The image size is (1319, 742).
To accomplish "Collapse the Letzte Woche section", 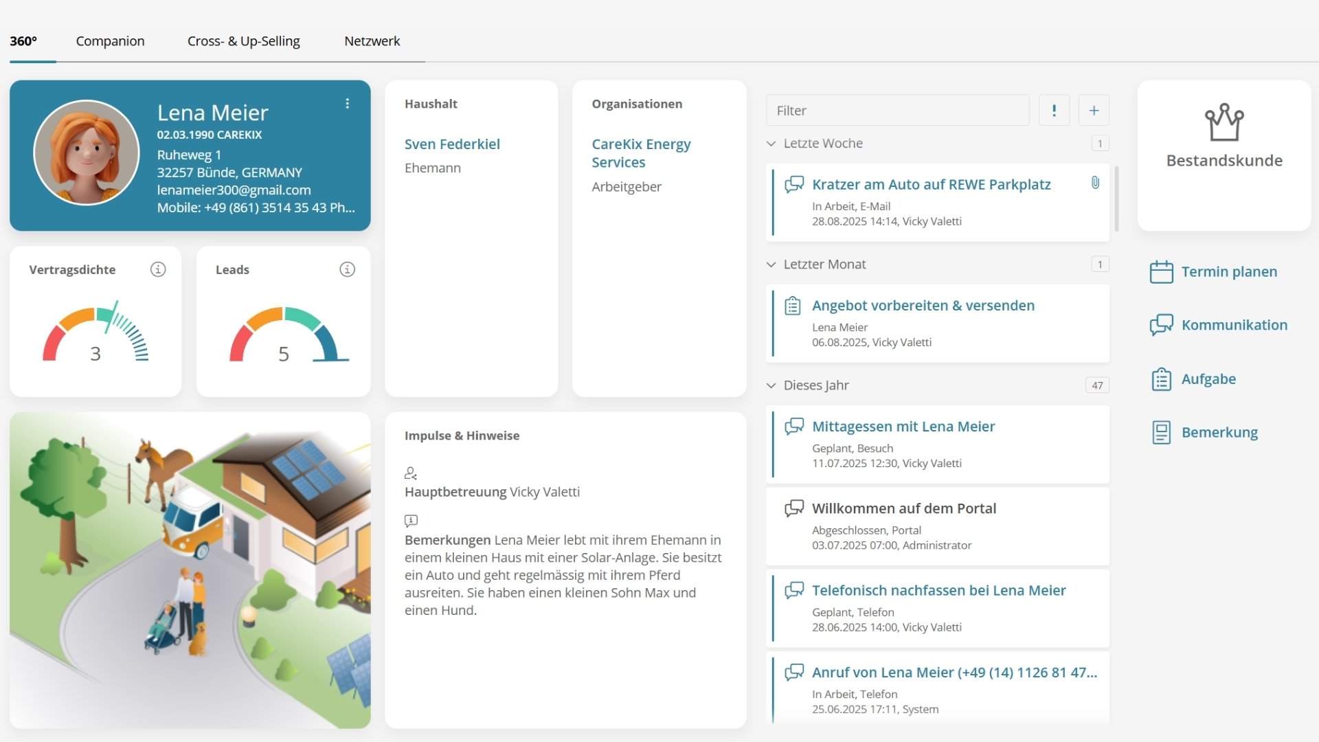I will click(771, 144).
